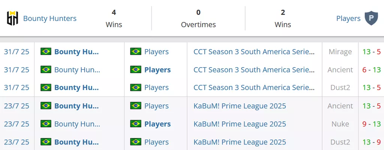384x150 pixels.
Task: Click Players' Brazil flag in 31/7 Ancient row
Action: pyautogui.click(x=136, y=69)
